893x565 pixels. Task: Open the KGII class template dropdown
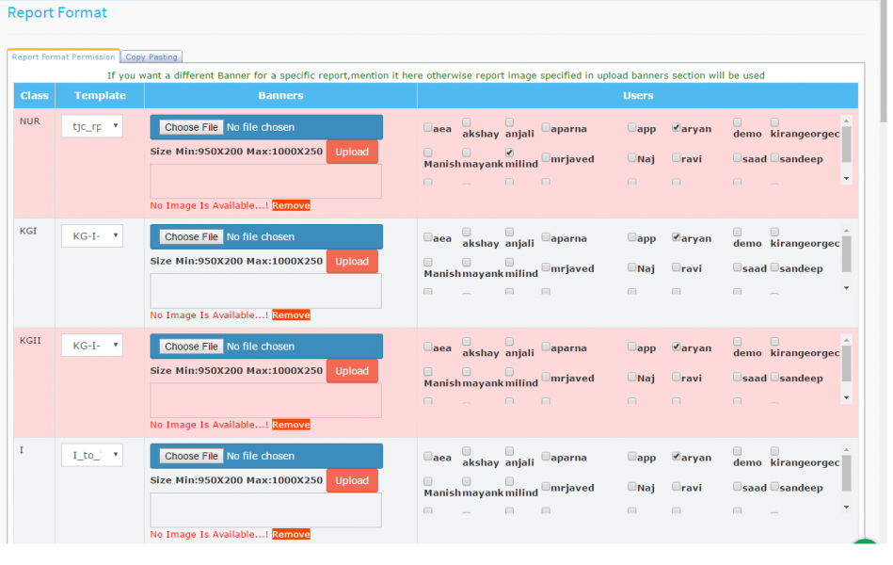[x=91, y=346]
